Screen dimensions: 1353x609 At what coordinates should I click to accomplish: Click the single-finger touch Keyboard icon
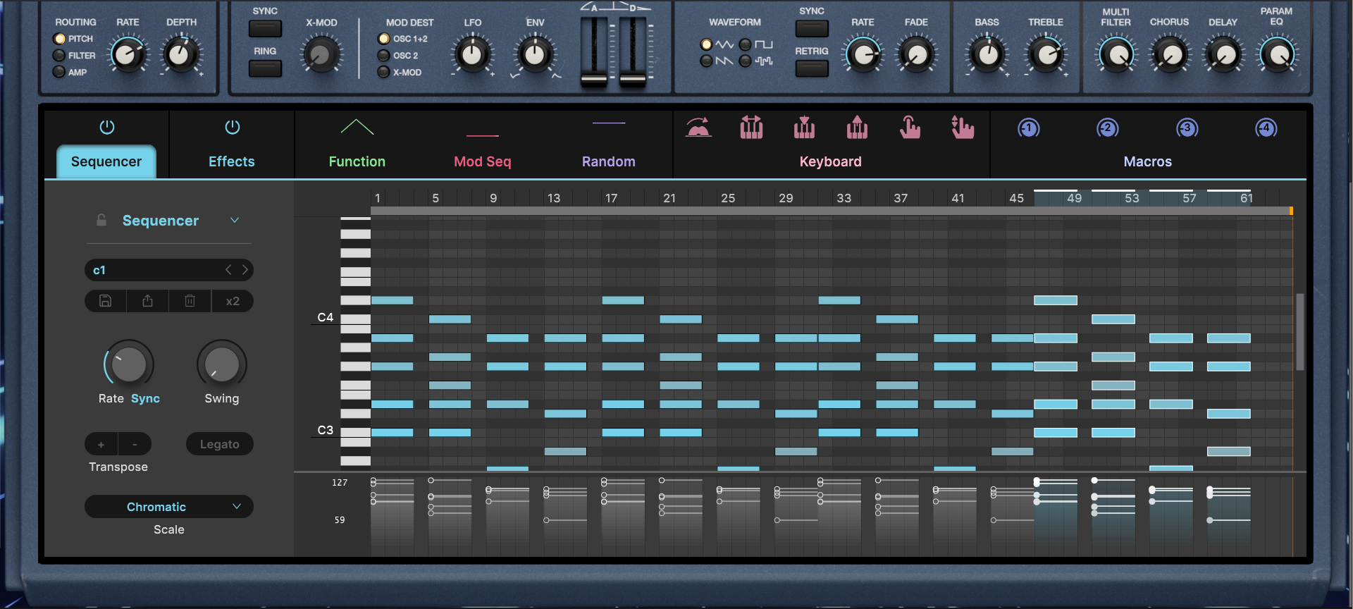(x=910, y=128)
